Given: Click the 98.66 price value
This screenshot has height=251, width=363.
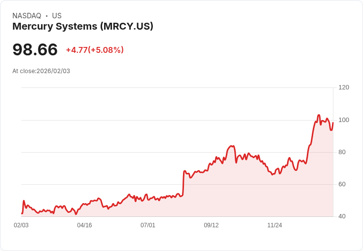Looking at the screenshot, I should (x=35, y=49).
